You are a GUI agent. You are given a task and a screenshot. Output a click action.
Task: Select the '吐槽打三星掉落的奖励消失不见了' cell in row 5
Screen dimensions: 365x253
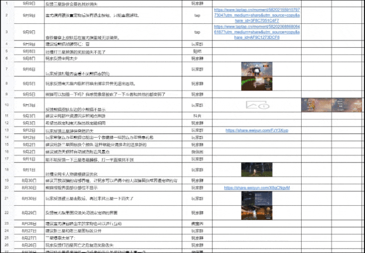[113, 51]
